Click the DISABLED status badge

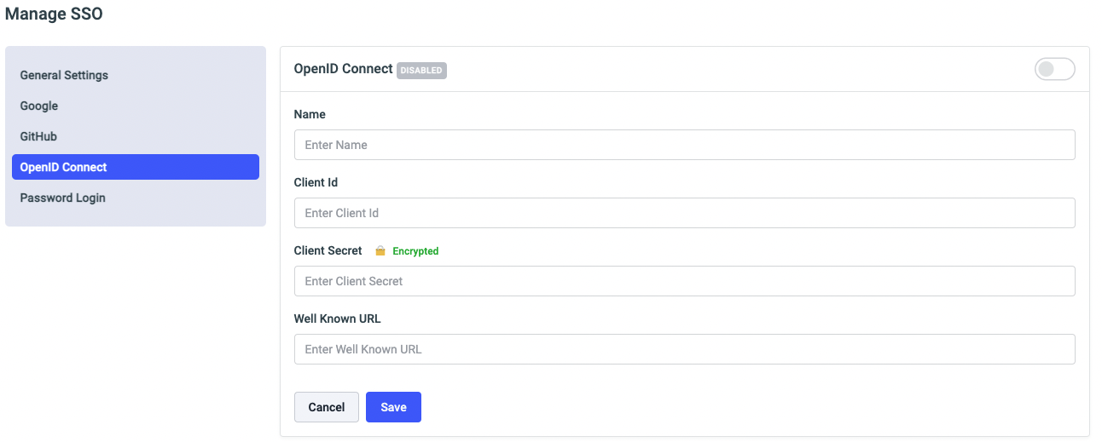coord(422,70)
